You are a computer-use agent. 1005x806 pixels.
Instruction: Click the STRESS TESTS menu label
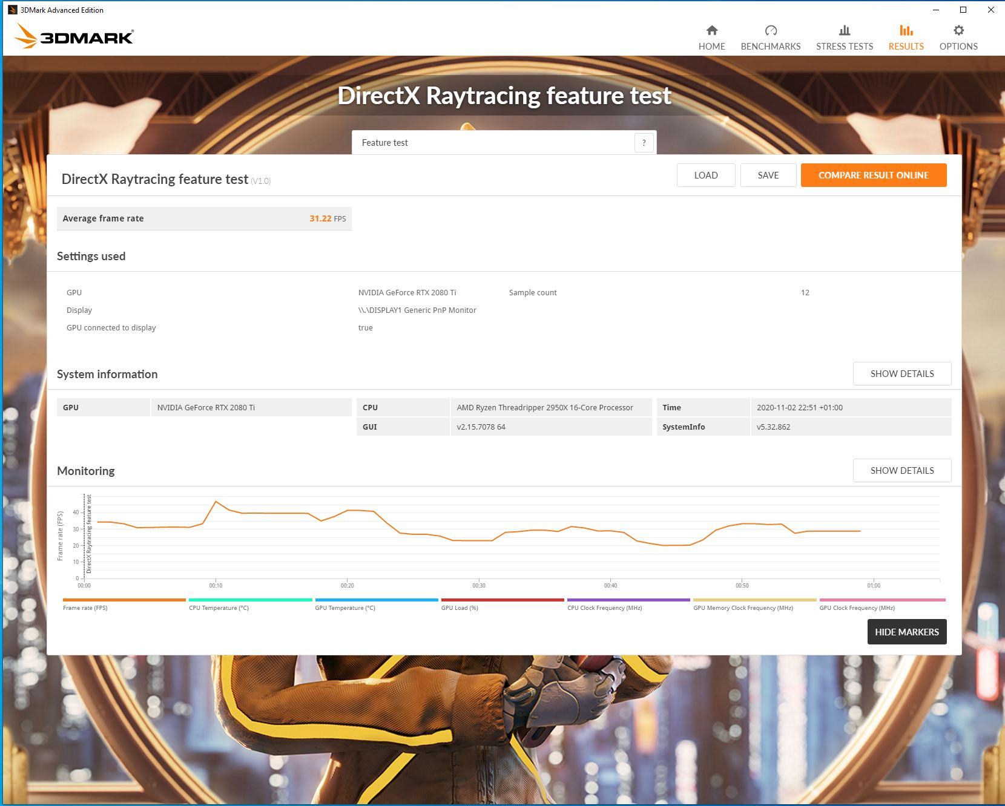click(x=845, y=46)
